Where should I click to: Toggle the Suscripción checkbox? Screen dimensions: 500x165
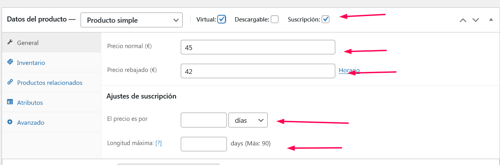326,19
